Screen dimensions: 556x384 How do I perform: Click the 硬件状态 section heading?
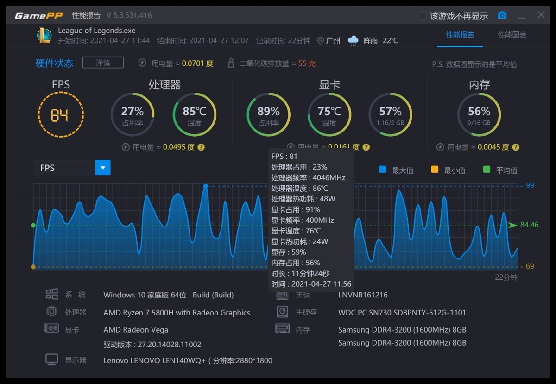pos(54,63)
